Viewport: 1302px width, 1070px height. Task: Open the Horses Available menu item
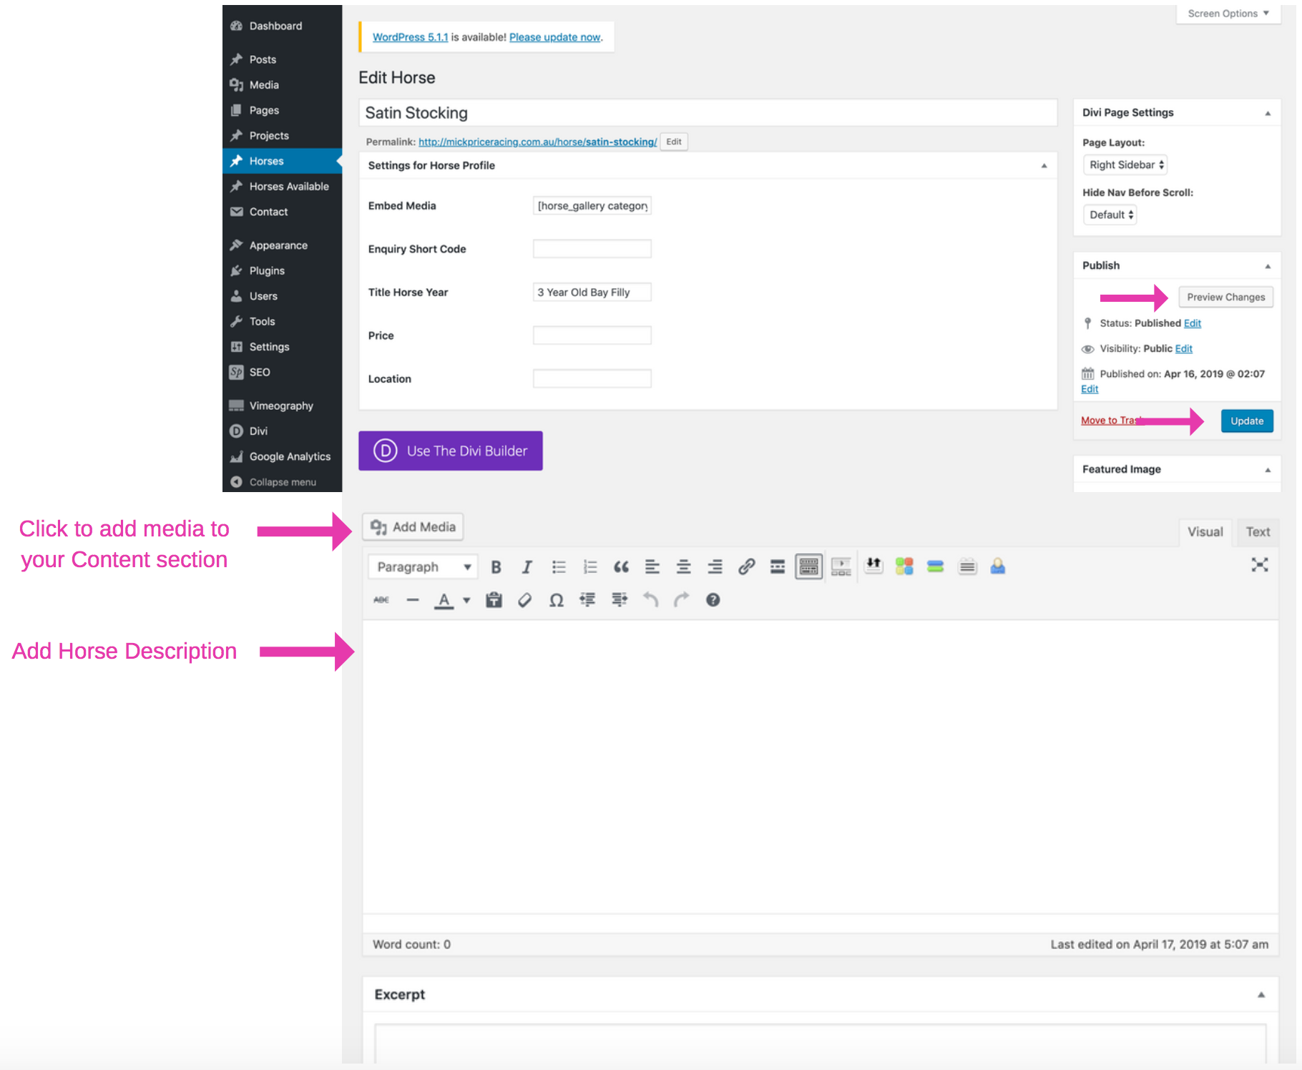289,186
